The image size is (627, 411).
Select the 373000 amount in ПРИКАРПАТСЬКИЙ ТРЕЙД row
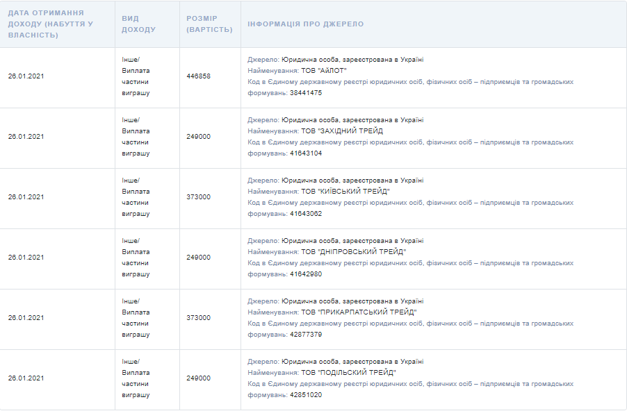[198, 317]
